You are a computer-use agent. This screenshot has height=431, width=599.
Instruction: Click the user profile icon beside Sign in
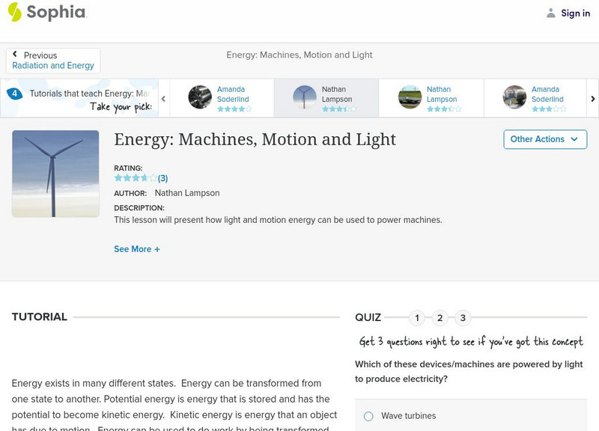(551, 13)
